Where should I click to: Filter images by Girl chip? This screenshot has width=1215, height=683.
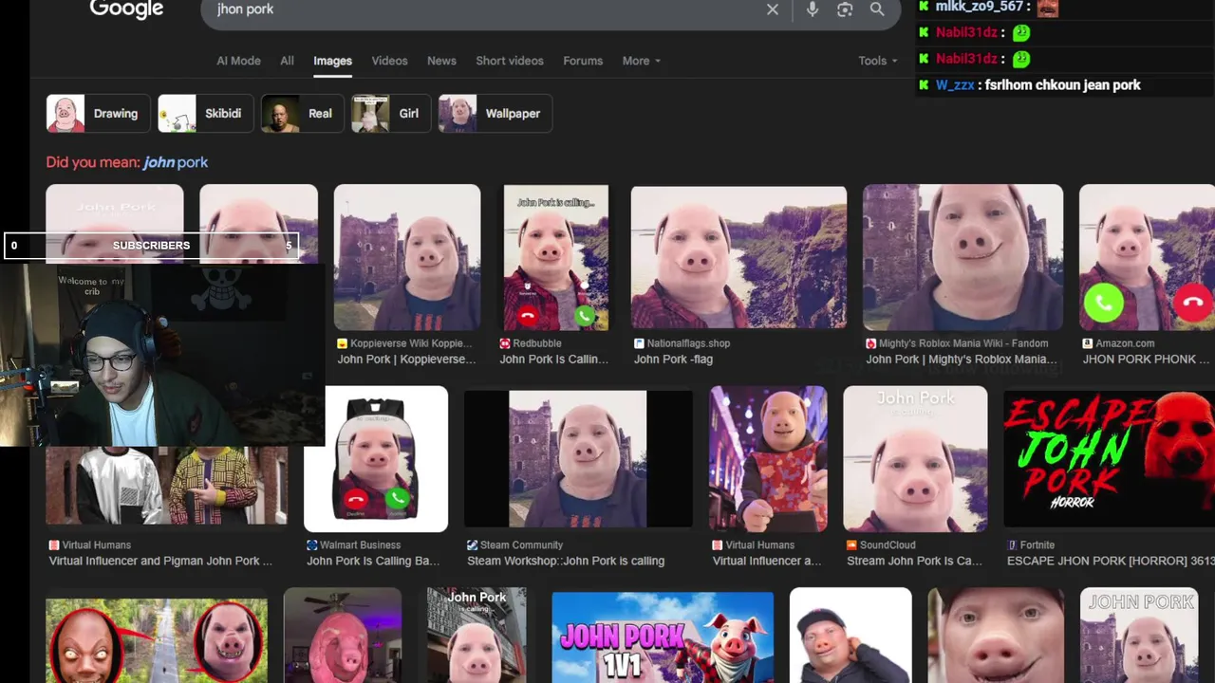click(390, 113)
